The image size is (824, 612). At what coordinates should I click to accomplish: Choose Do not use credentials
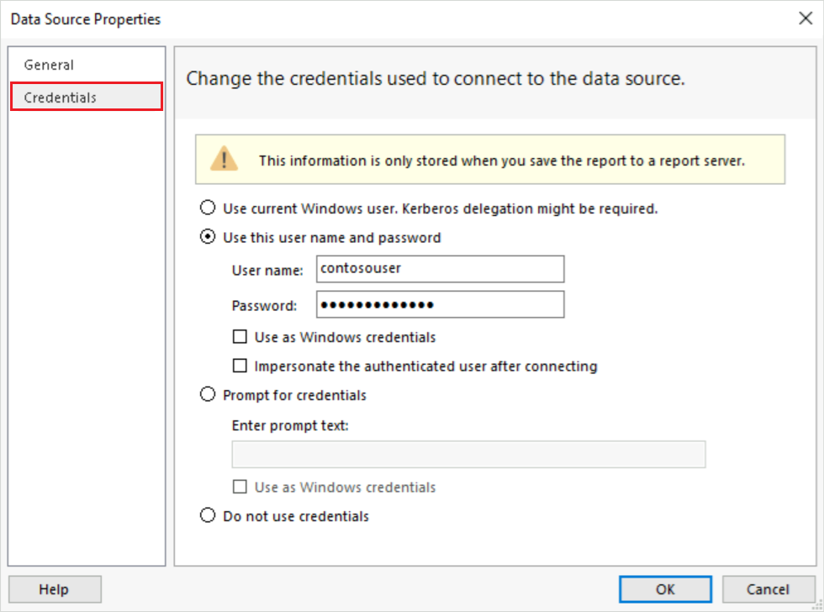(x=208, y=515)
